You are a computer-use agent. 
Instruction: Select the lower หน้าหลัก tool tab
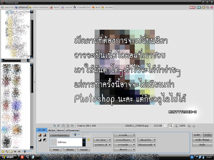(42, 130)
